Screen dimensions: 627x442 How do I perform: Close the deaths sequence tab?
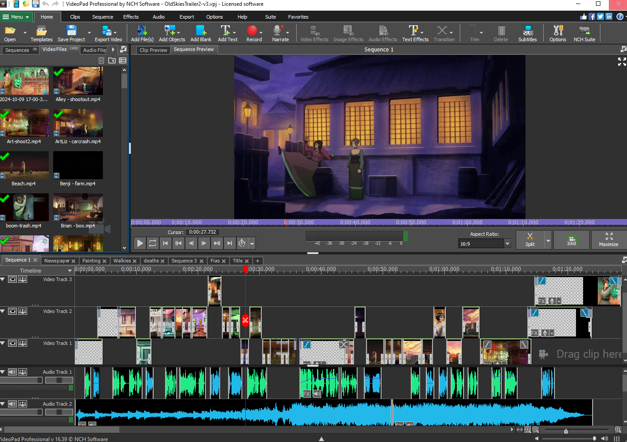click(x=163, y=261)
